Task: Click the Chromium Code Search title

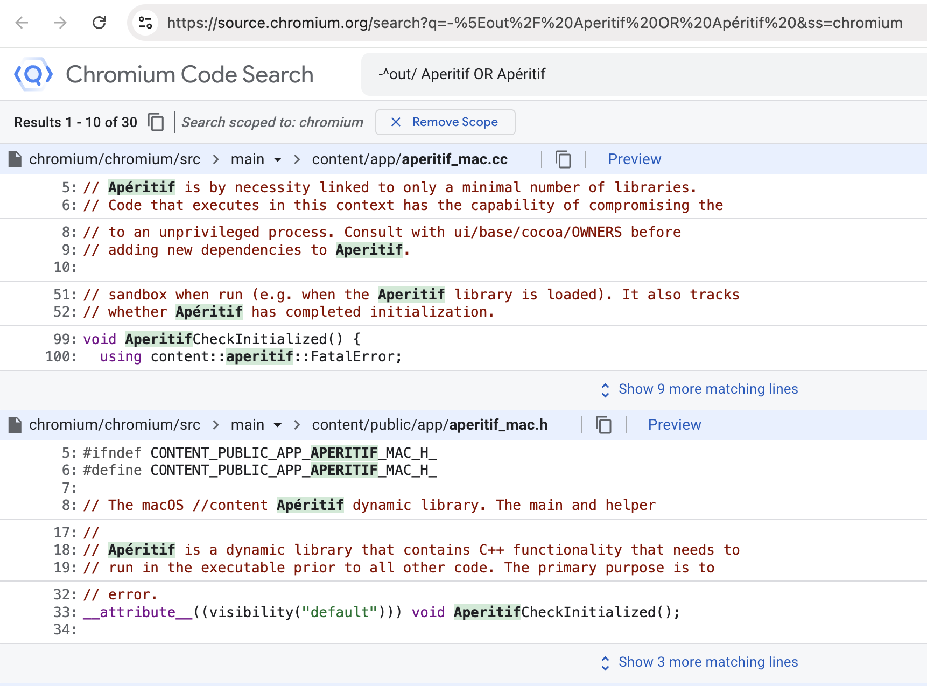Action: pos(189,74)
